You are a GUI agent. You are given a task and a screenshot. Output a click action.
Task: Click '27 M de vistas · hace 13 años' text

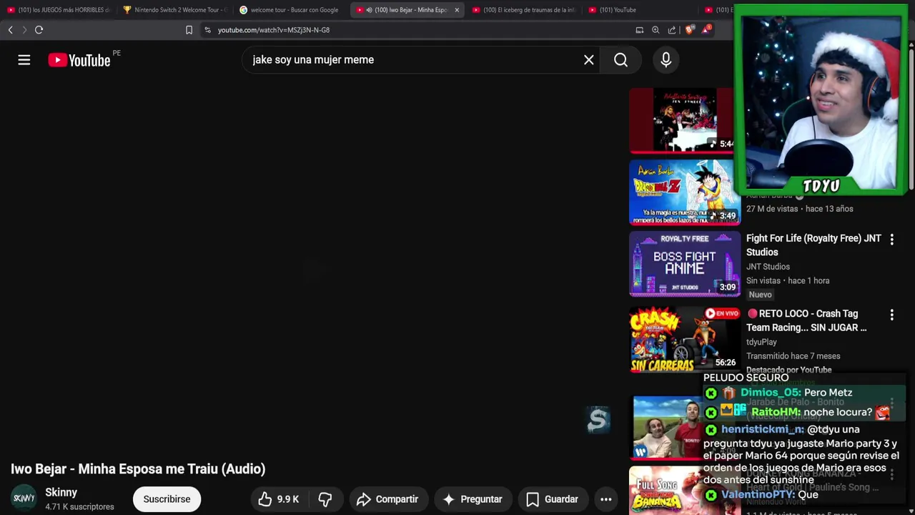800,209
